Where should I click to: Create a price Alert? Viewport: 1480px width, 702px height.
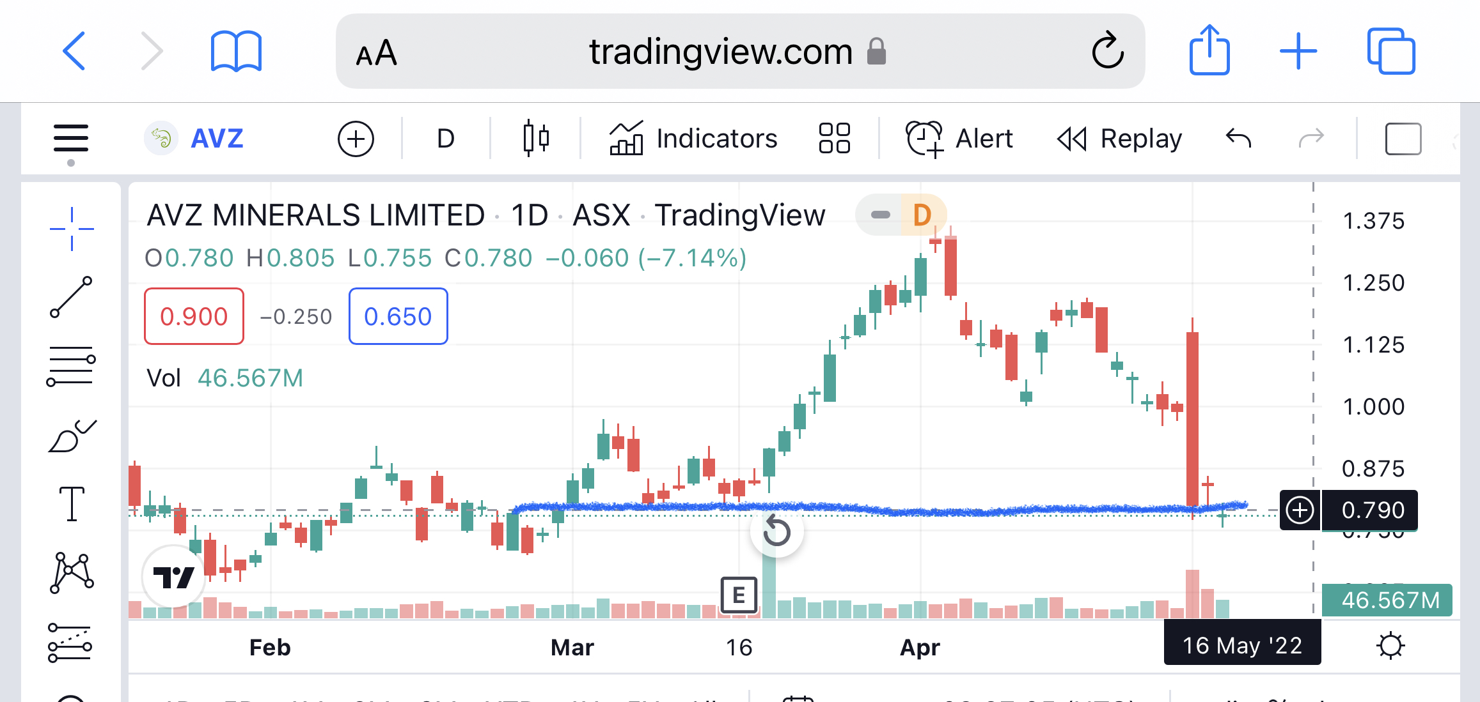point(959,139)
